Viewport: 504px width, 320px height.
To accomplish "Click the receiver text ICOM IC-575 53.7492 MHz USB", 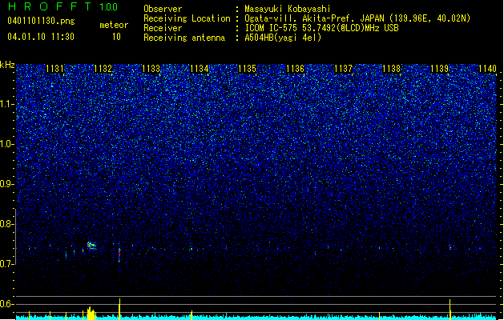I will pos(322,28).
